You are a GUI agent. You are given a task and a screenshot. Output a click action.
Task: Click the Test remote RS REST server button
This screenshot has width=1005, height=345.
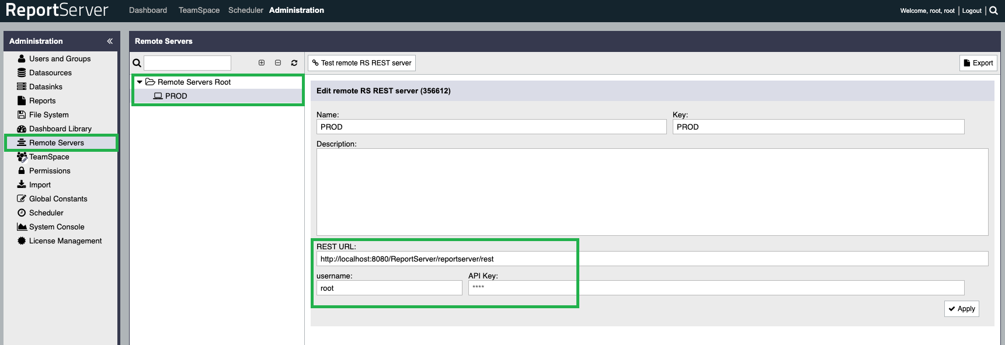point(361,63)
